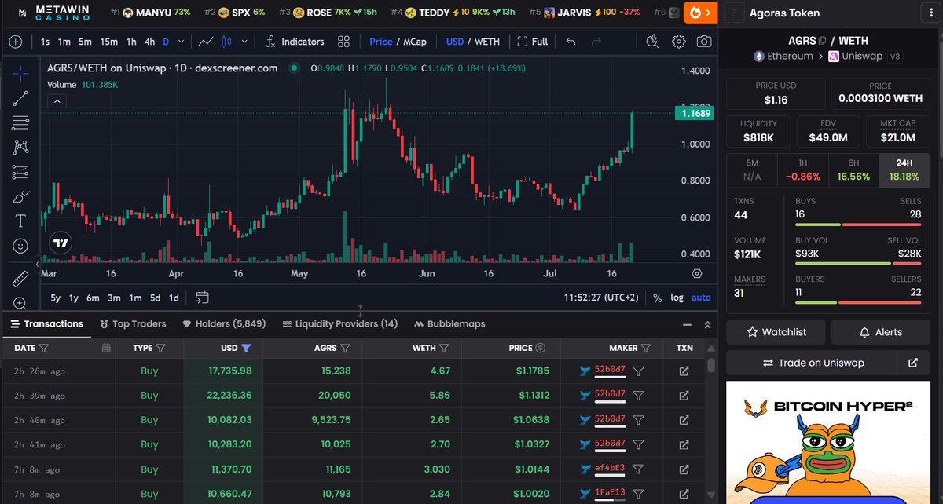Open the Liquidity Providers (14) tab
This screenshot has width=943, height=504.
(x=340, y=324)
